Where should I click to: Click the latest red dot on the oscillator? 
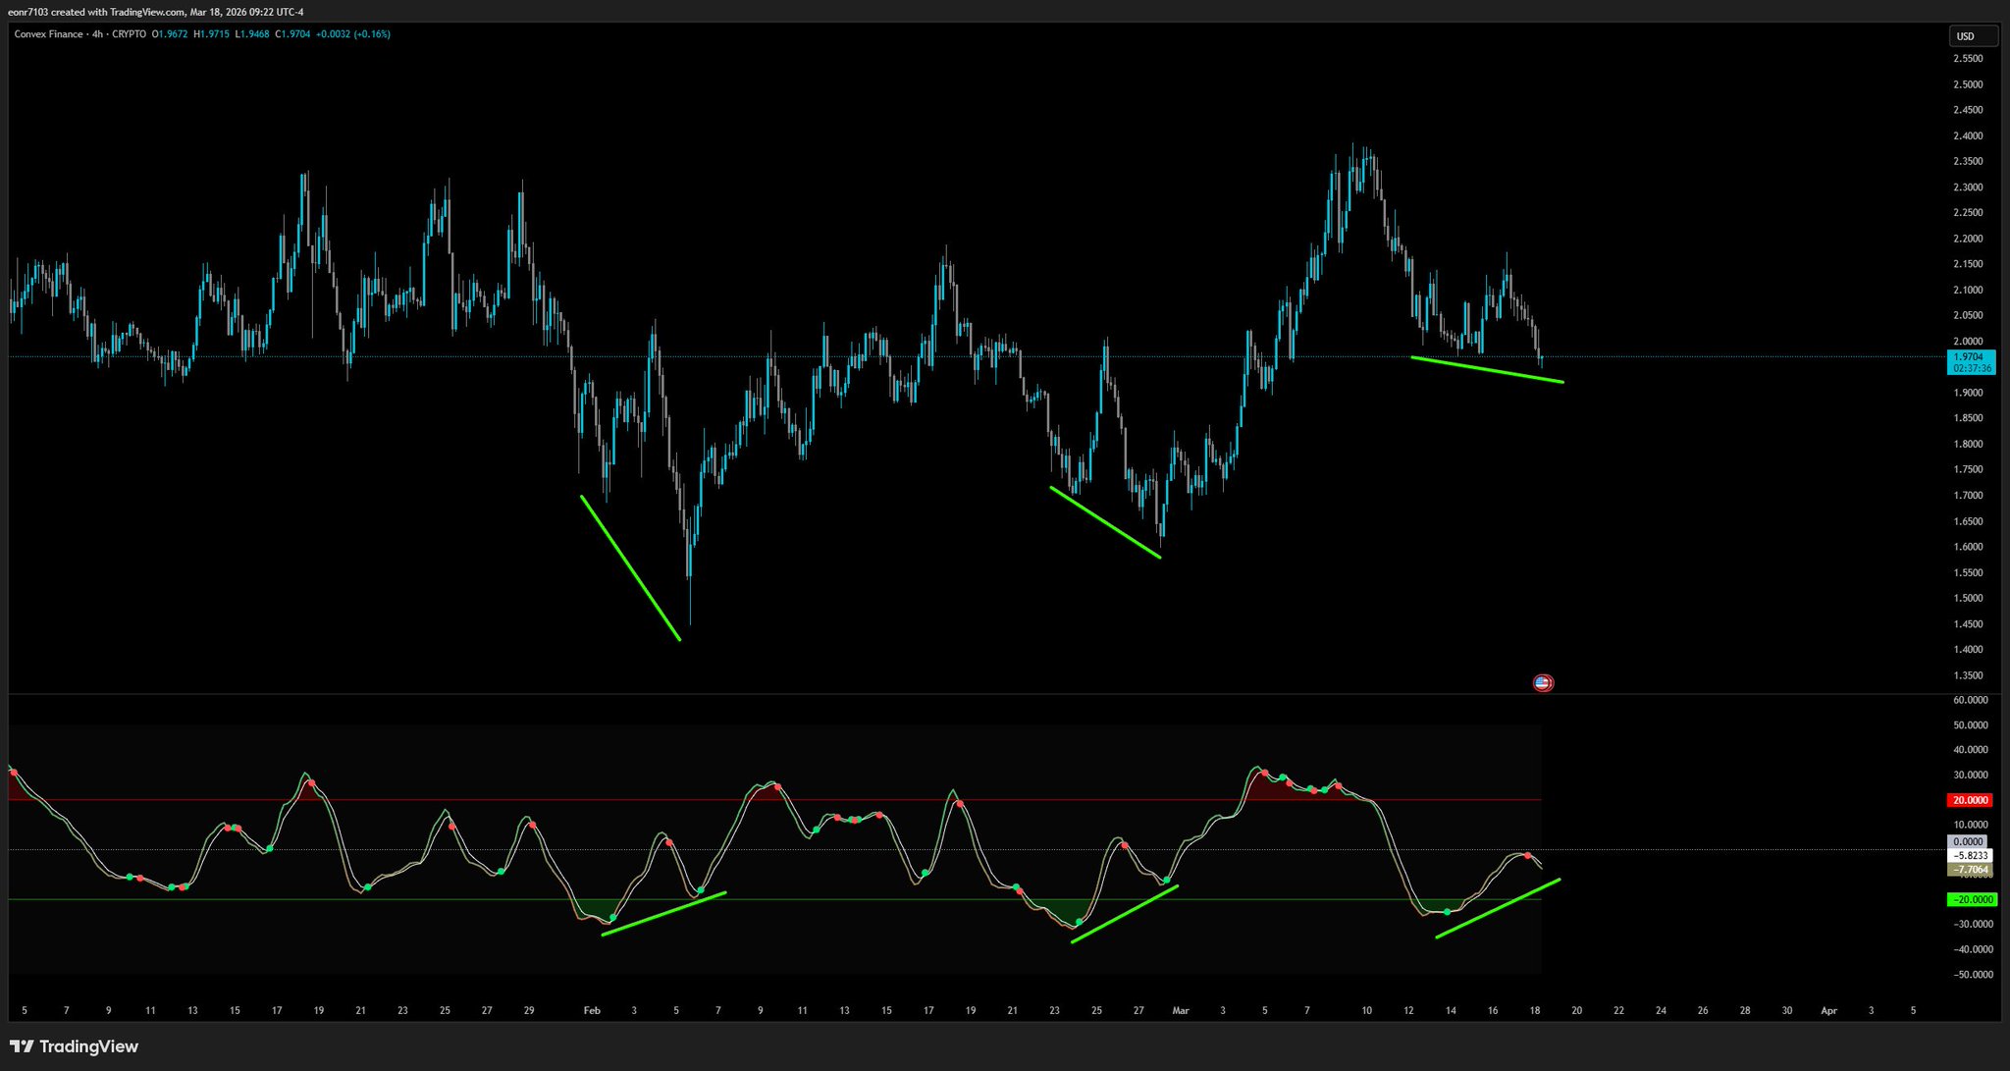click(x=1527, y=856)
